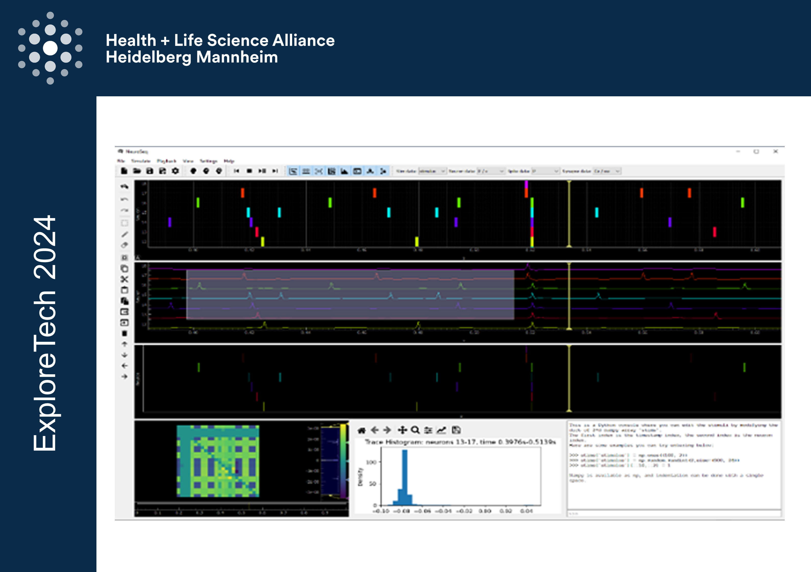Open configure subplots in histogram toolbar
This screenshot has width=811, height=572.
[x=428, y=430]
